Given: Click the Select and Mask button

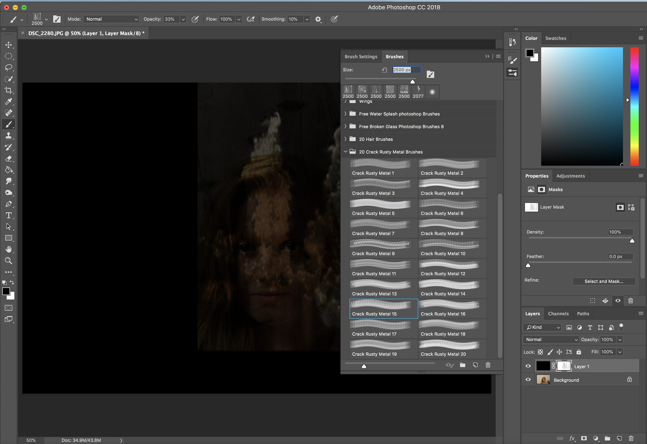Looking at the screenshot, I should point(603,281).
